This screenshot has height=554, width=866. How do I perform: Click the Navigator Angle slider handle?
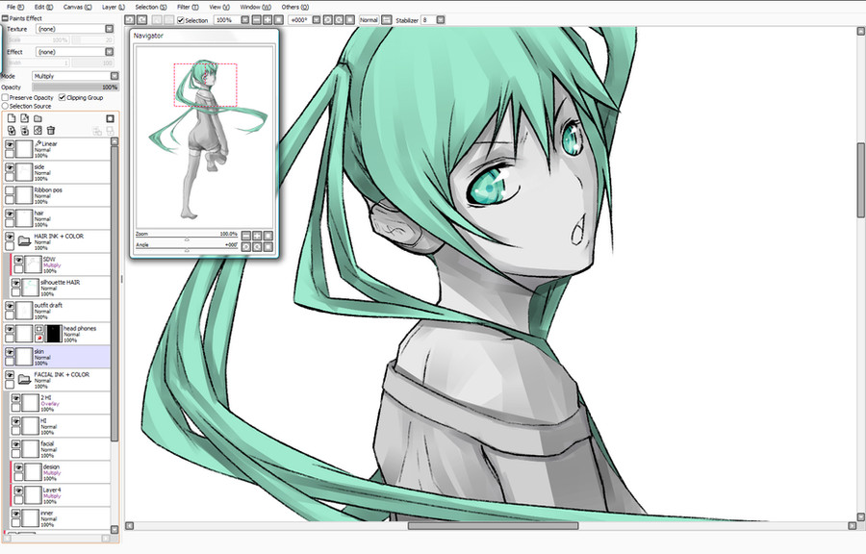pyautogui.click(x=187, y=250)
